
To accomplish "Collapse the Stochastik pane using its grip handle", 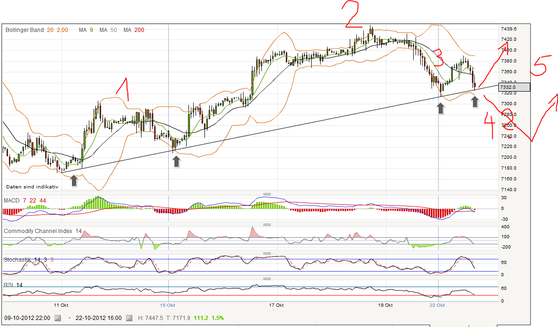I will point(267,253).
